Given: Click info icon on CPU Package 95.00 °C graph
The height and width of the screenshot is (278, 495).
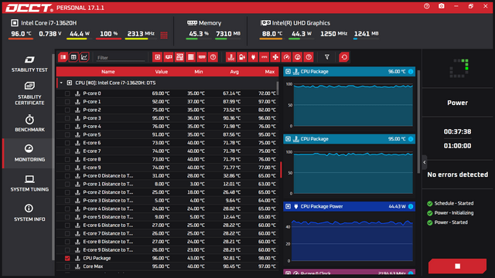Looking at the screenshot, I should pos(411,139).
